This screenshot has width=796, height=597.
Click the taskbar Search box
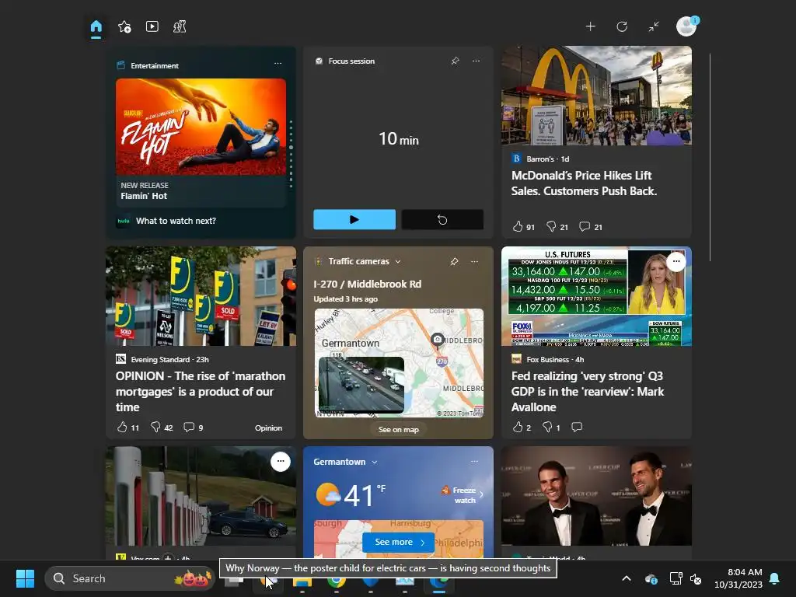(x=130, y=578)
